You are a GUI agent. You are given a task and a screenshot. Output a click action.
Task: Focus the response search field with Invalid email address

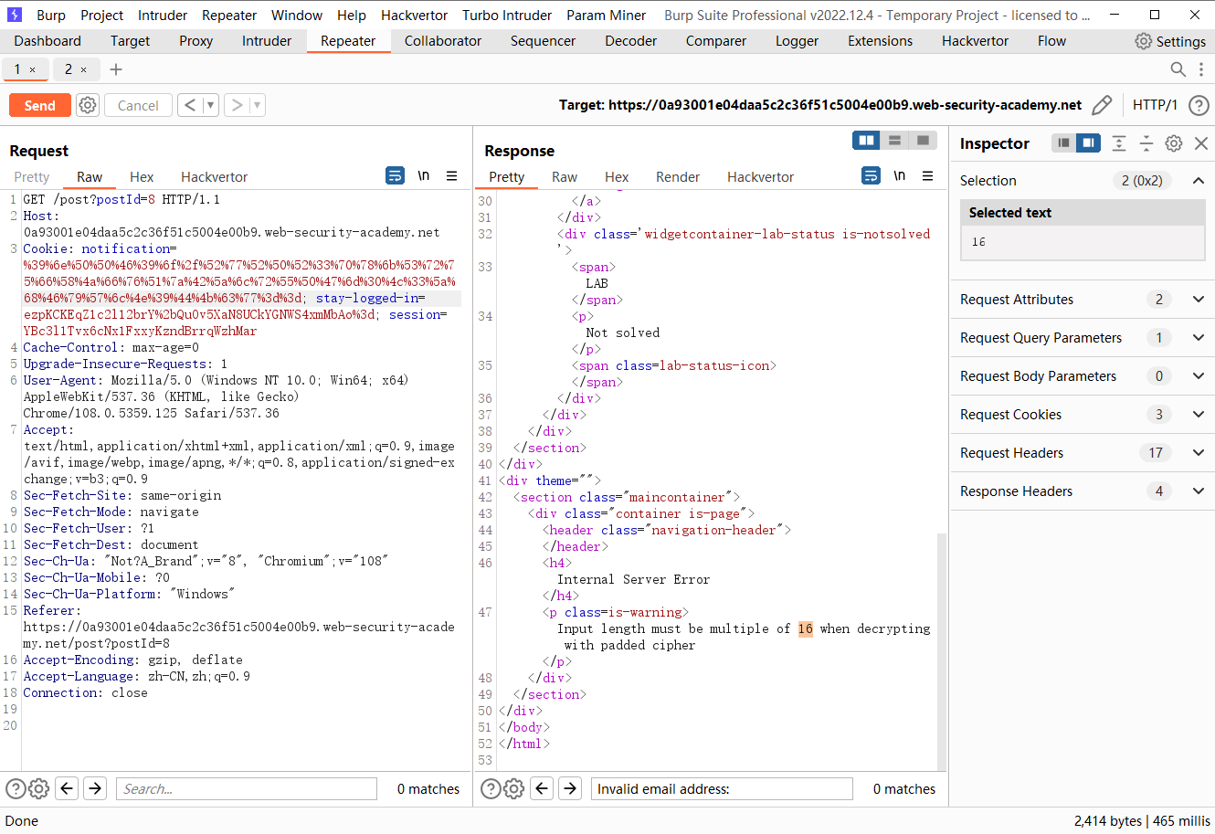722,788
